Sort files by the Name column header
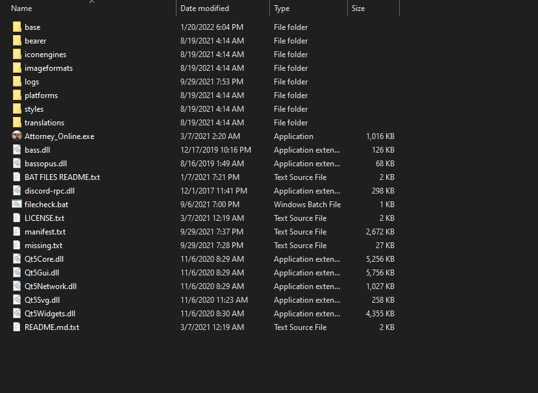Screen dimensions: 538x393 pos(22,8)
